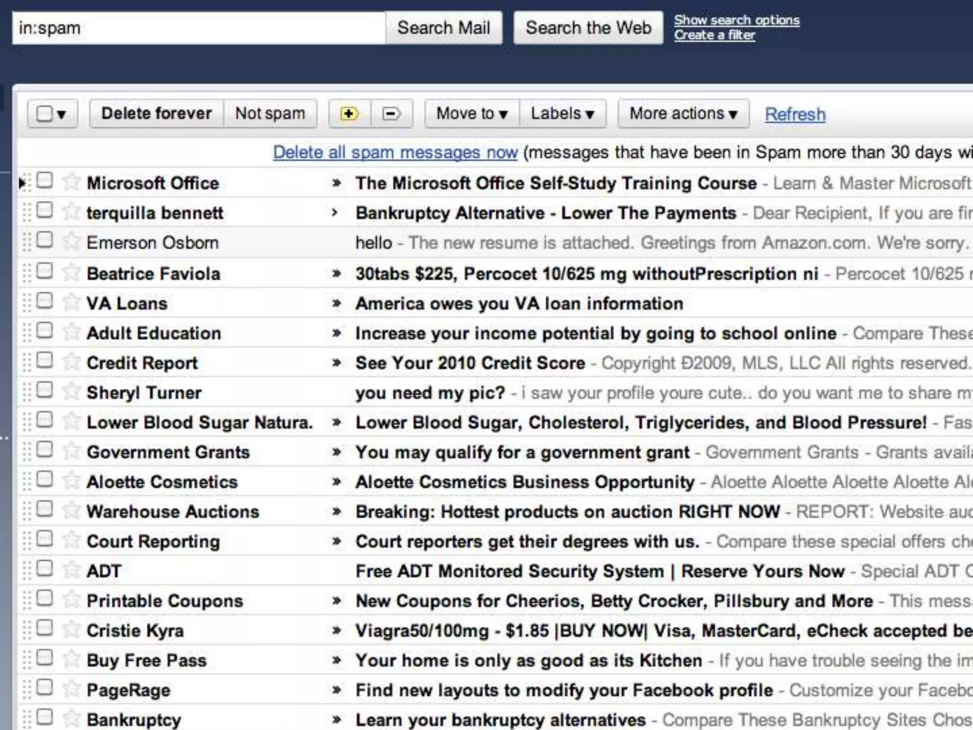The image size is (973, 730).
Task: Click Delete all spam messages now
Action: pyautogui.click(x=395, y=153)
